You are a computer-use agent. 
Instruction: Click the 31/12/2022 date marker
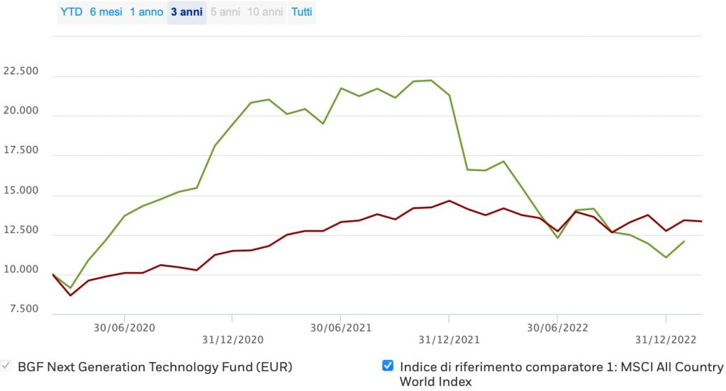(666, 339)
